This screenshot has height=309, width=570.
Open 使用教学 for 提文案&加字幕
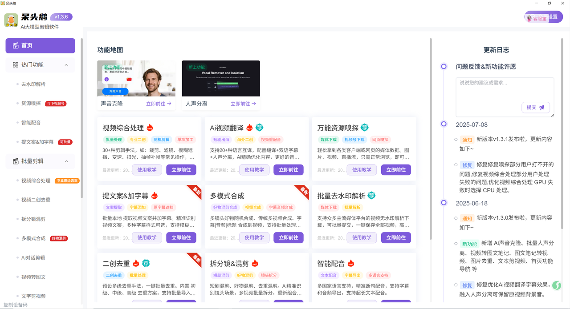(147, 237)
